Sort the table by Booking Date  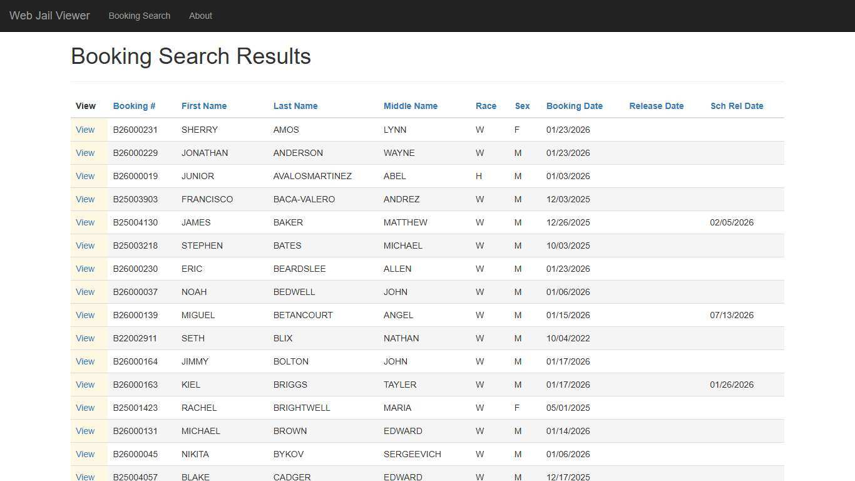574,106
